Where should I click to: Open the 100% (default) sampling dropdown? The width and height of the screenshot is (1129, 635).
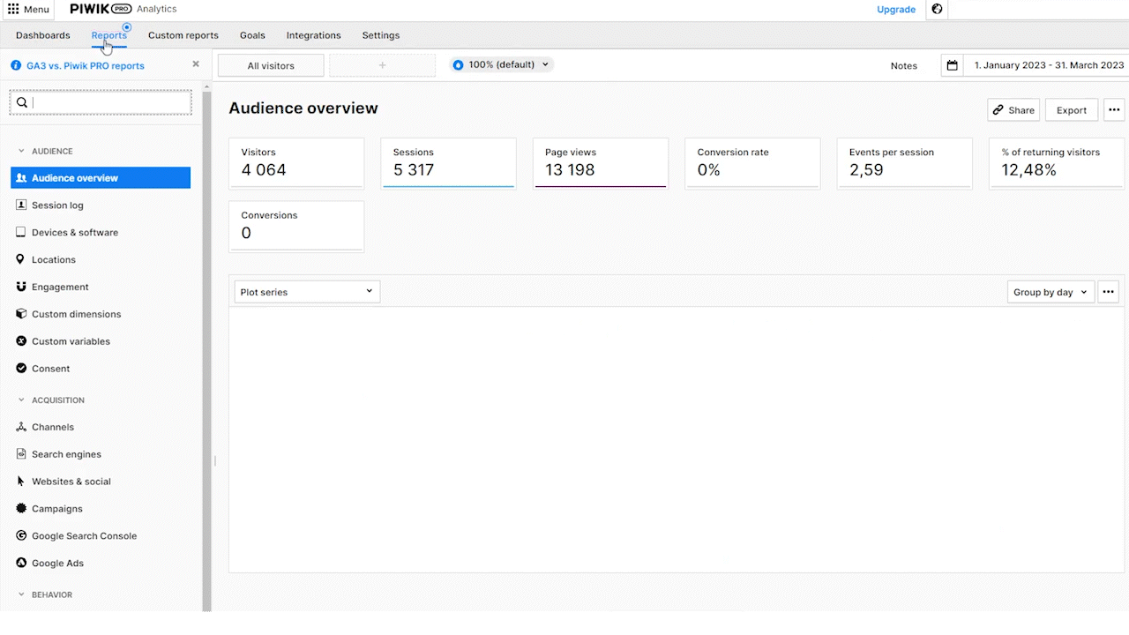tap(501, 64)
